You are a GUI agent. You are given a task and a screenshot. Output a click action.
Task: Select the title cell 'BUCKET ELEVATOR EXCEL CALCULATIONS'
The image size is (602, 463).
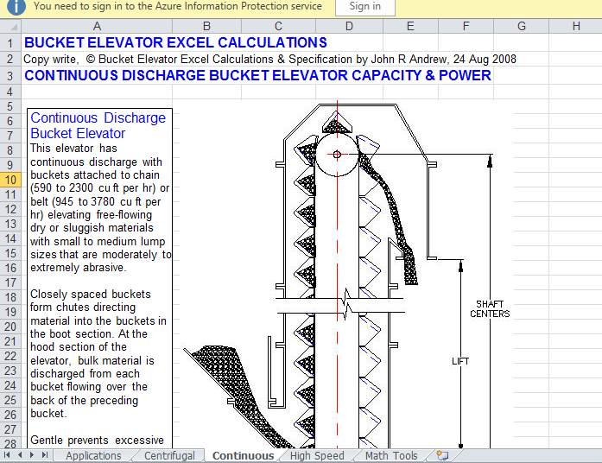click(175, 42)
